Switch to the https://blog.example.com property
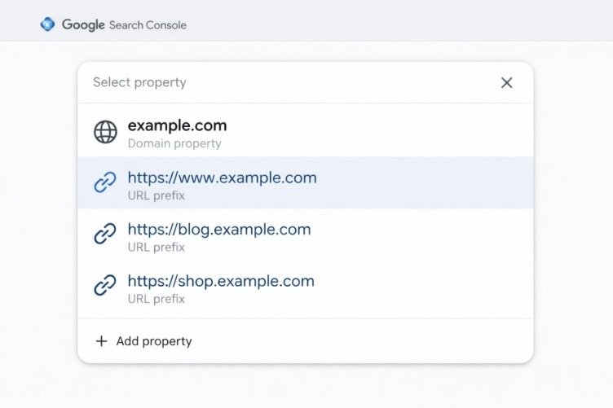The width and height of the screenshot is (613, 408). [219, 230]
